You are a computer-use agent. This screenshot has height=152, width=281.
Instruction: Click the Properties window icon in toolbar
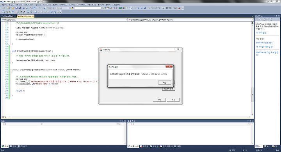(x=108, y=8)
